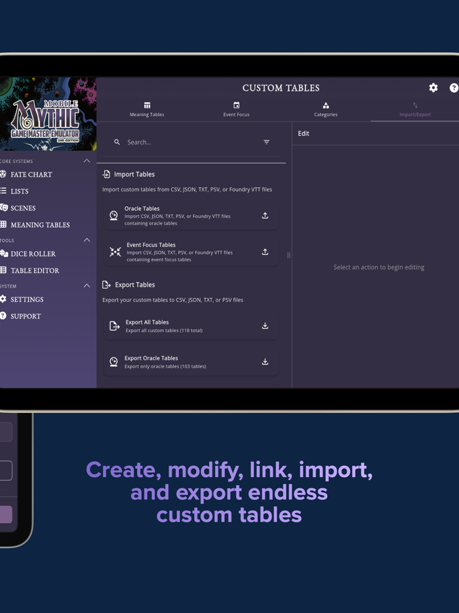Click 'Export all custom tables (118 total)' text
This screenshot has width=459, height=613.
164,330
